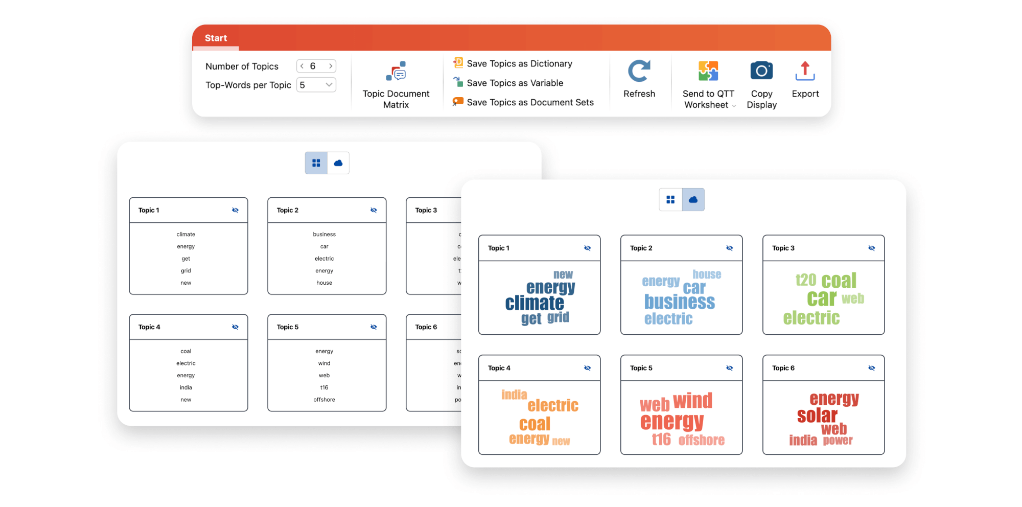
Task: Open the Top-Words per Topic dropdown
Action: 329,85
